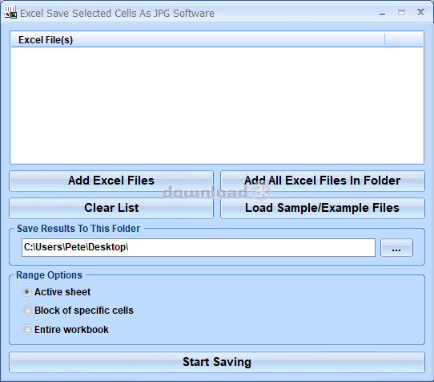
Task: Choose Block of specific cells option
Action: 26,310
